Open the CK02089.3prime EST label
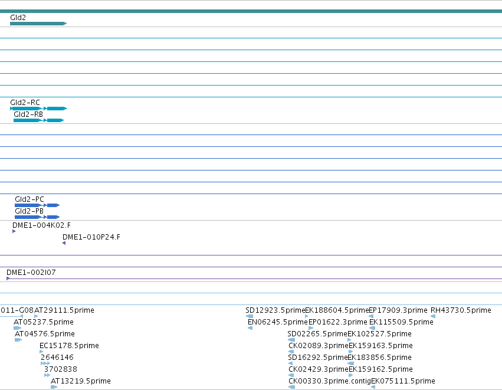502x390 pixels. tap(319, 346)
